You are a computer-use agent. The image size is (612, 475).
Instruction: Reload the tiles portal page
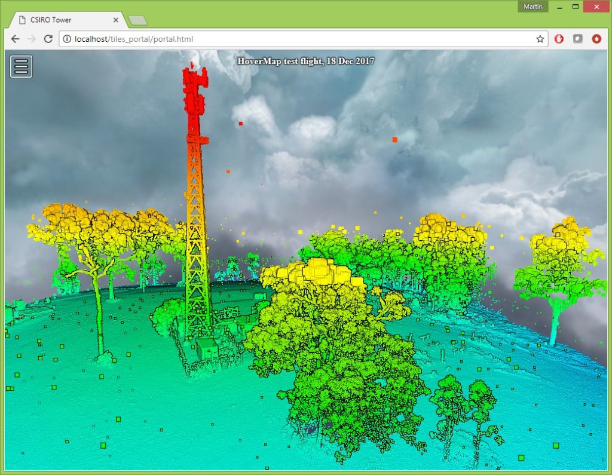click(48, 39)
